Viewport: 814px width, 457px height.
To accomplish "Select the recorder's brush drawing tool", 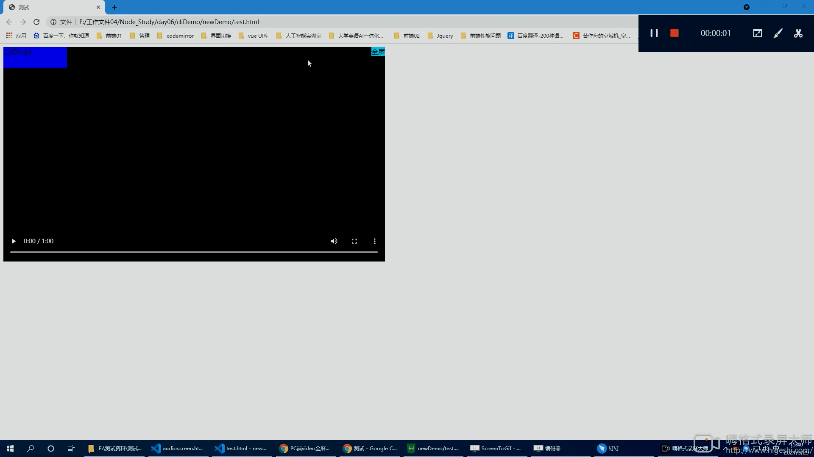I will tap(778, 33).
